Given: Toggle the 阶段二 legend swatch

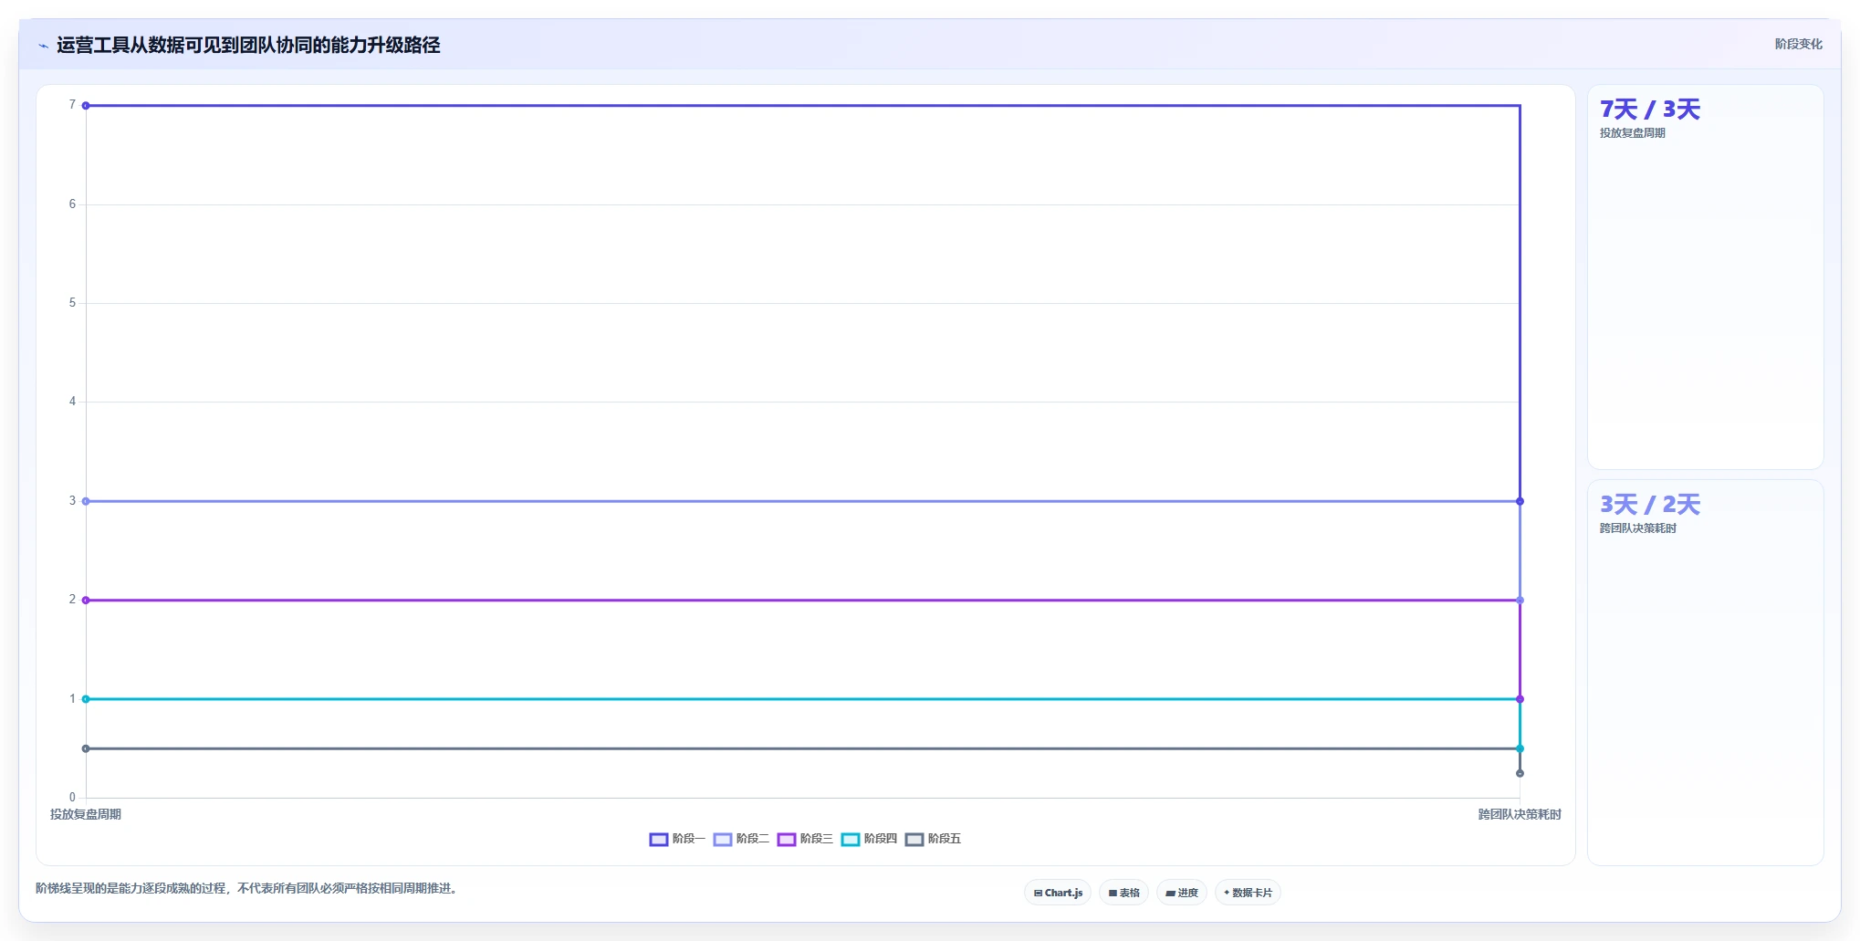Looking at the screenshot, I should pyautogui.click(x=722, y=839).
